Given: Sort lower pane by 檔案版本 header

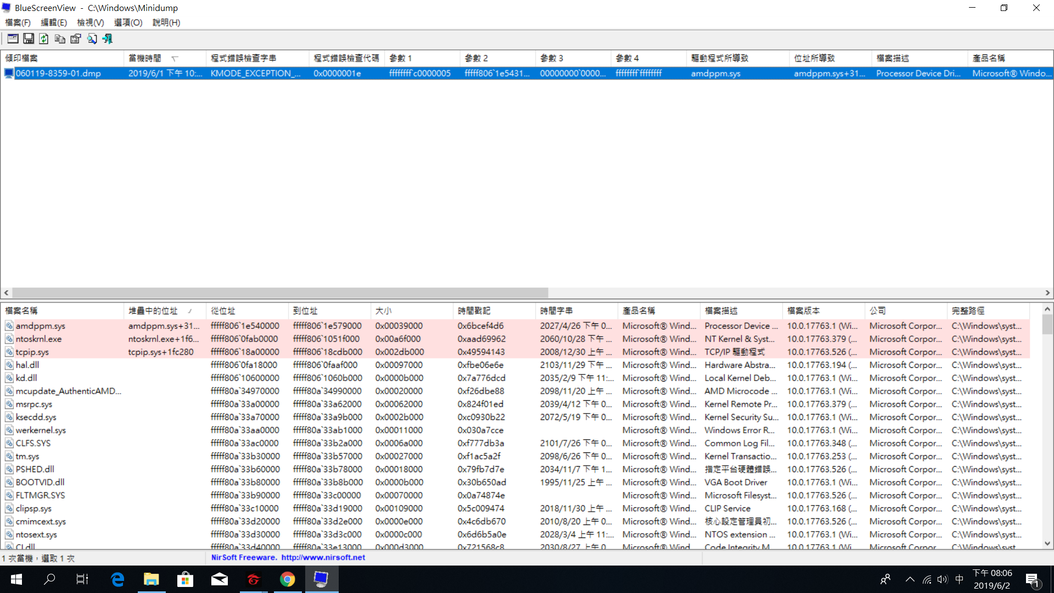Looking at the screenshot, I should click(823, 311).
